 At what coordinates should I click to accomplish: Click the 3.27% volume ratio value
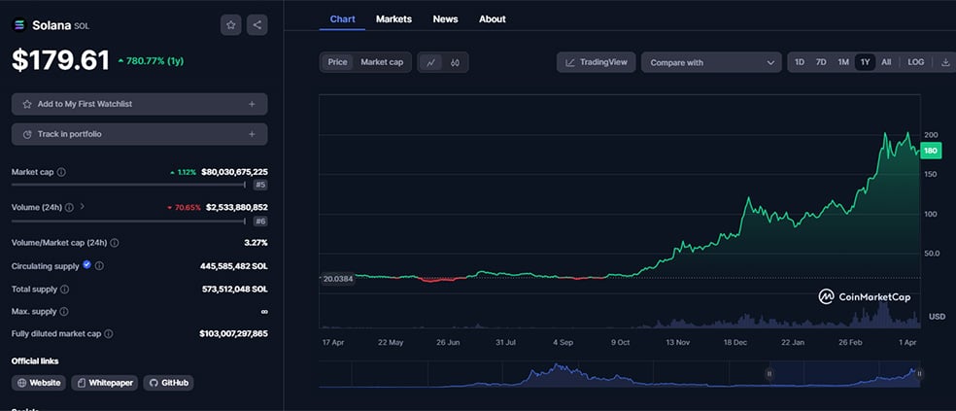click(x=256, y=243)
